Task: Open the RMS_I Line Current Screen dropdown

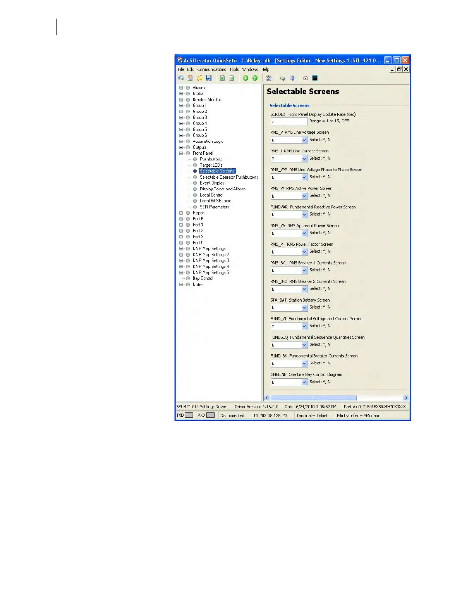Action: point(304,159)
